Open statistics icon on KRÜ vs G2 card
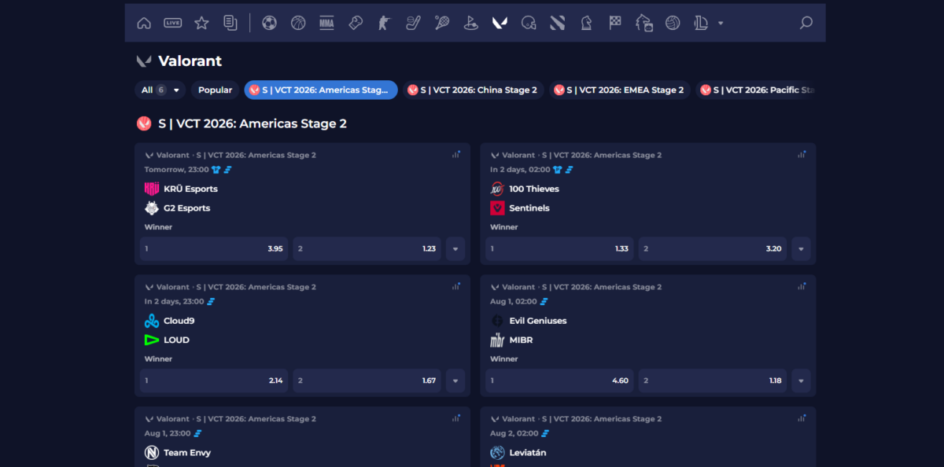Viewport: 944px width, 467px height. (x=455, y=154)
